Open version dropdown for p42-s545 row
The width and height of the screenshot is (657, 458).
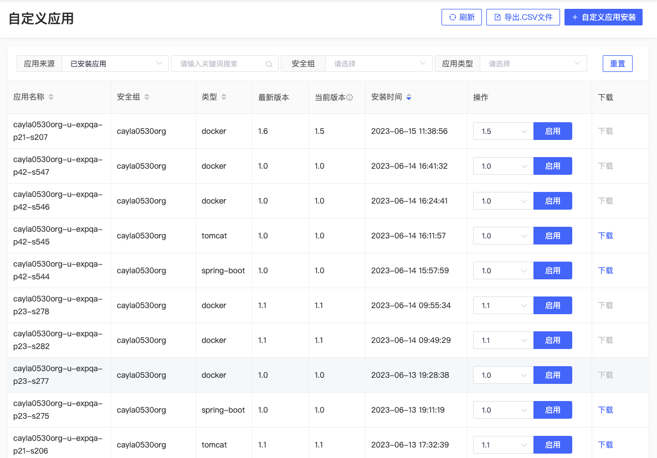pyautogui.click(x=503, y=236)
